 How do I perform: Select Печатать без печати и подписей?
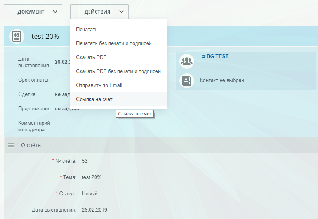click(118, 43)
